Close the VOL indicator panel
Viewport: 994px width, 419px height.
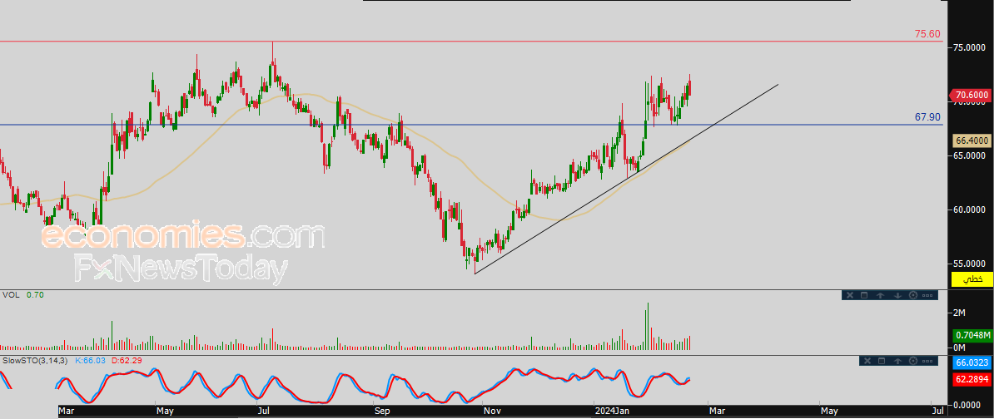point(850,295)
